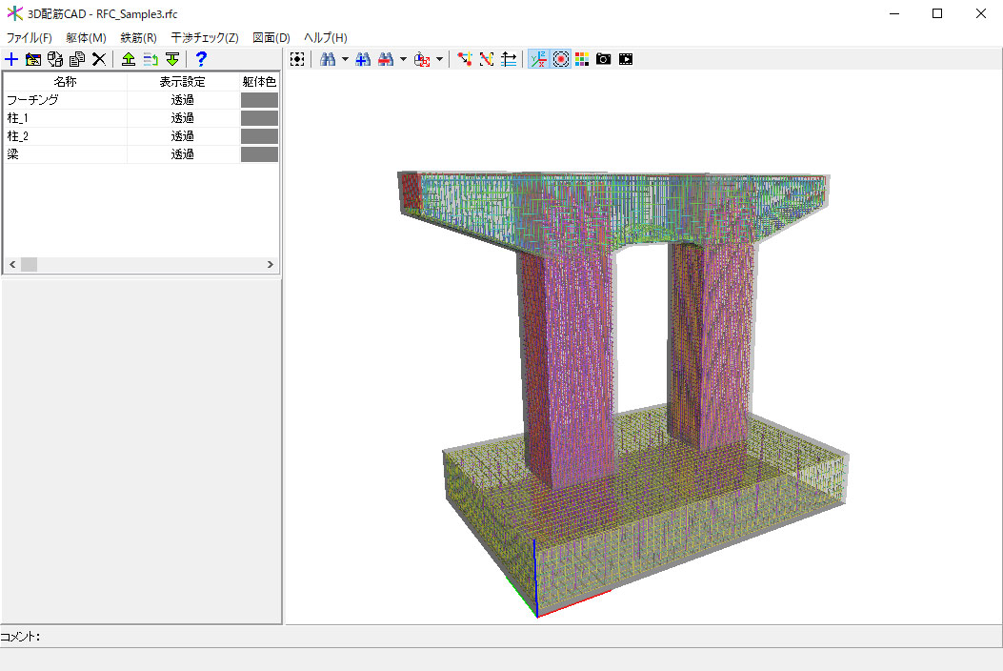The image size is (1003, 671).
Task: Click the gray color swatch for 梁
Action: pos(259,154)
